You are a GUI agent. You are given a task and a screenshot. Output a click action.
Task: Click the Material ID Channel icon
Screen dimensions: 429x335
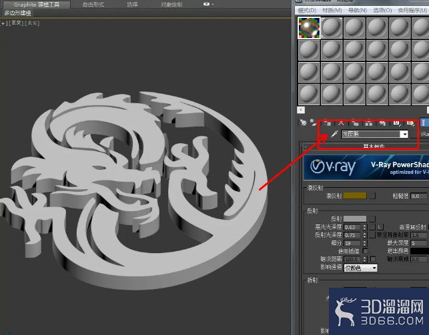(x=396, y=123)
